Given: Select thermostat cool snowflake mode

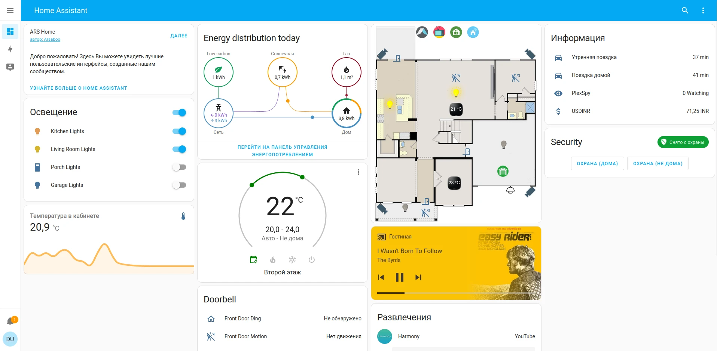Looking at the screenshot, I should pyautogui.click(x=292, y=260).
